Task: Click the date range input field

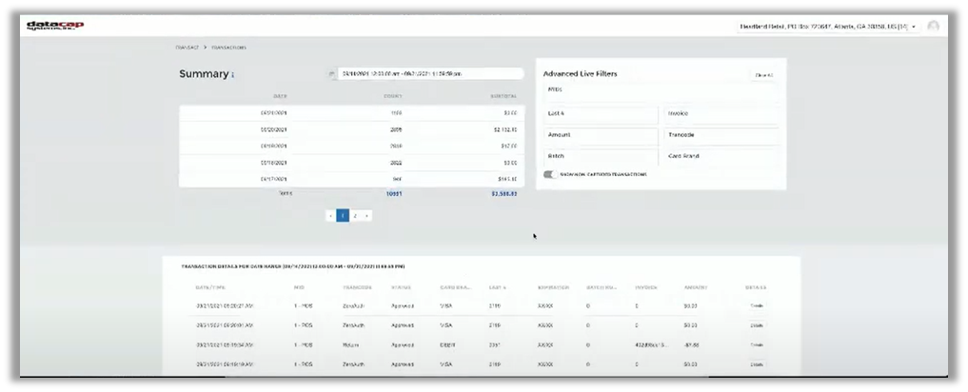Action: (430, 73)
